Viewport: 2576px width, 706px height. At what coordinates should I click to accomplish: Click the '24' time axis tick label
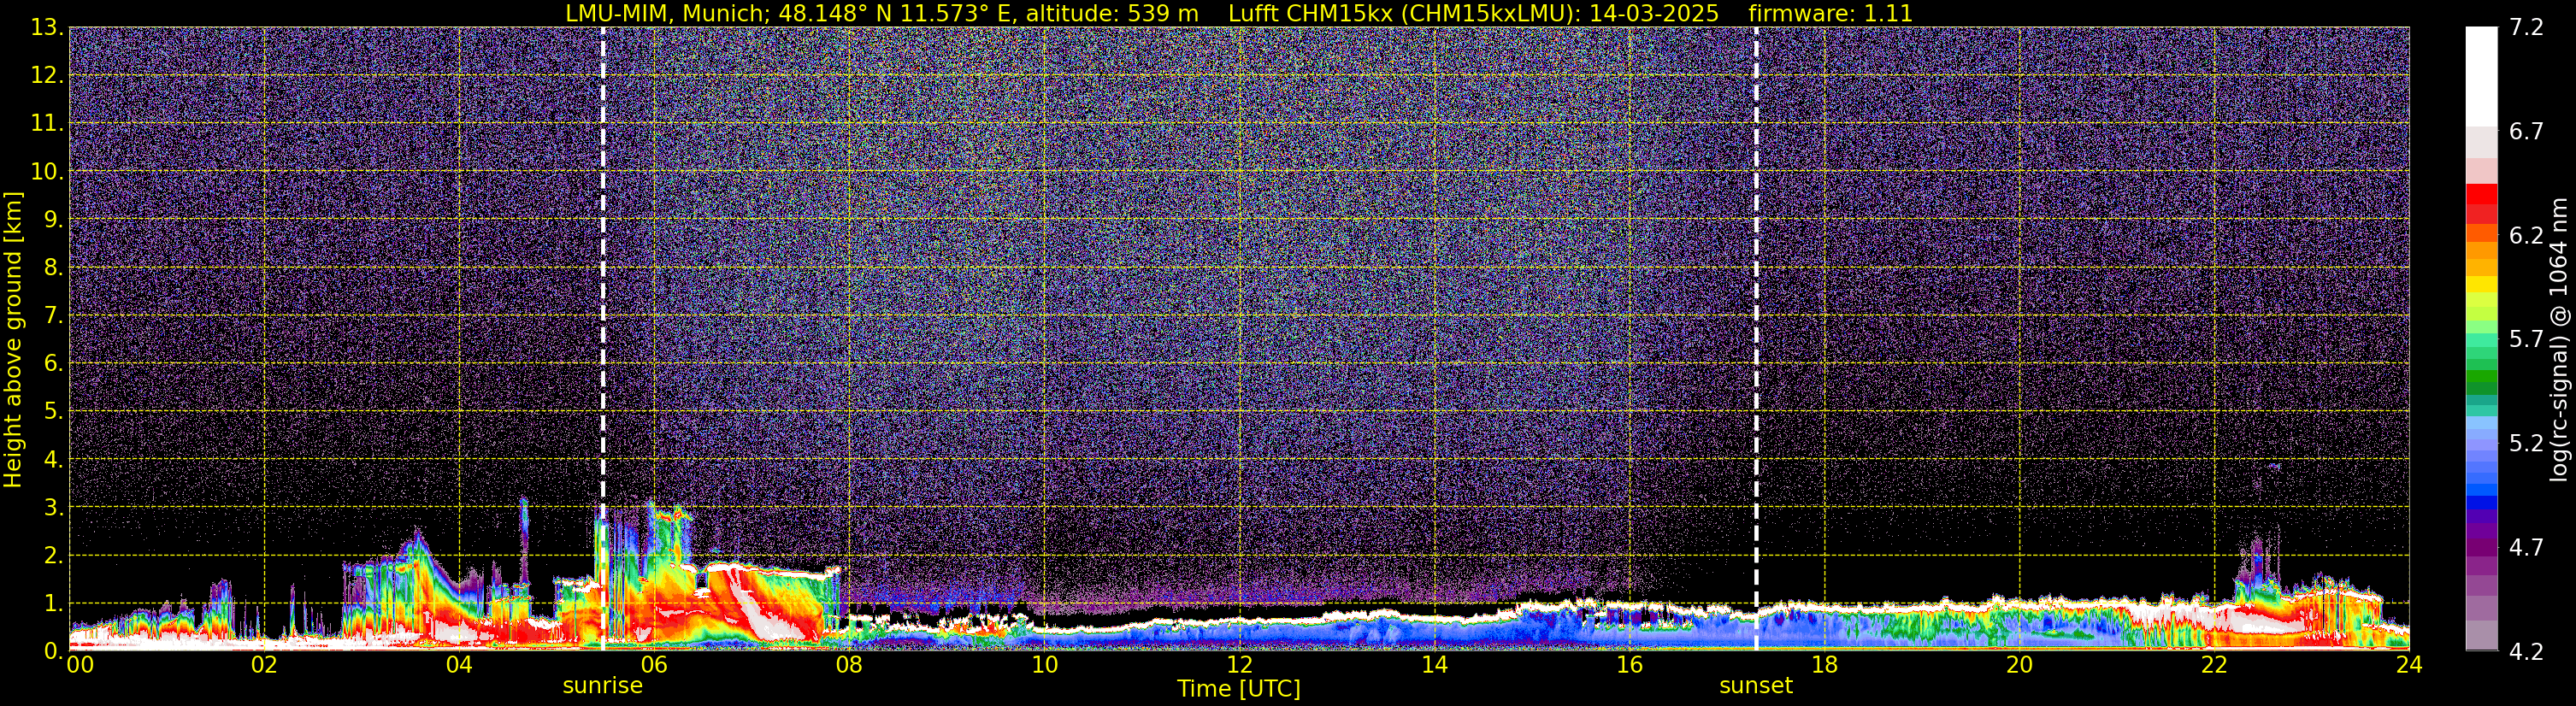[x=2409, y=665]
